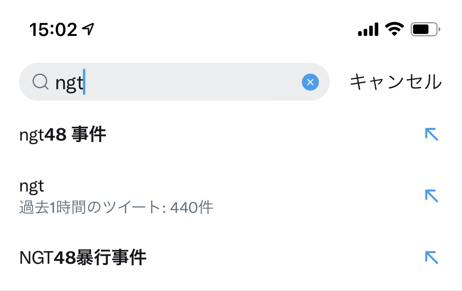Image resolution: width=462 pixels, height=291 pixels.
Task: Place cursor at the blue text caret after "ngt"
Action: pyautogui.click(x=84, y=82)
